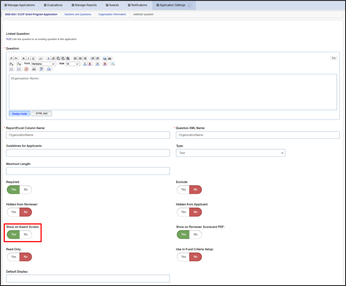Open the Font dropdown showing Verdana
The height and width of the screenshot is (286, 346).
click(x=43, y=64)
